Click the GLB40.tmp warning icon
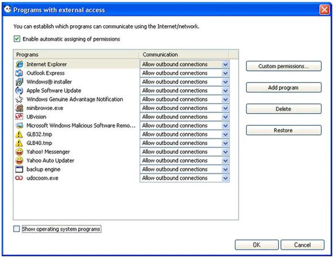 tap(19, 143)
